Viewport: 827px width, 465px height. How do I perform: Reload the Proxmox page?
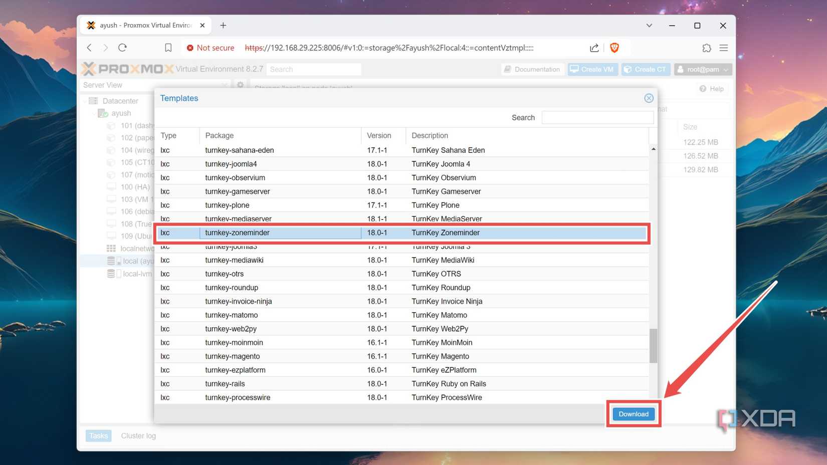[x=122, y=48]
